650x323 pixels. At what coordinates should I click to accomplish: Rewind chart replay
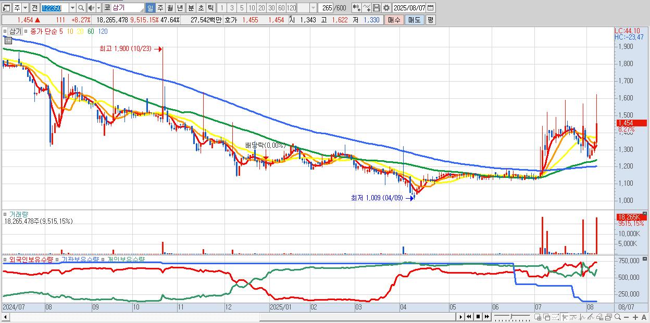pyautogui.click(x=469, y=317)
